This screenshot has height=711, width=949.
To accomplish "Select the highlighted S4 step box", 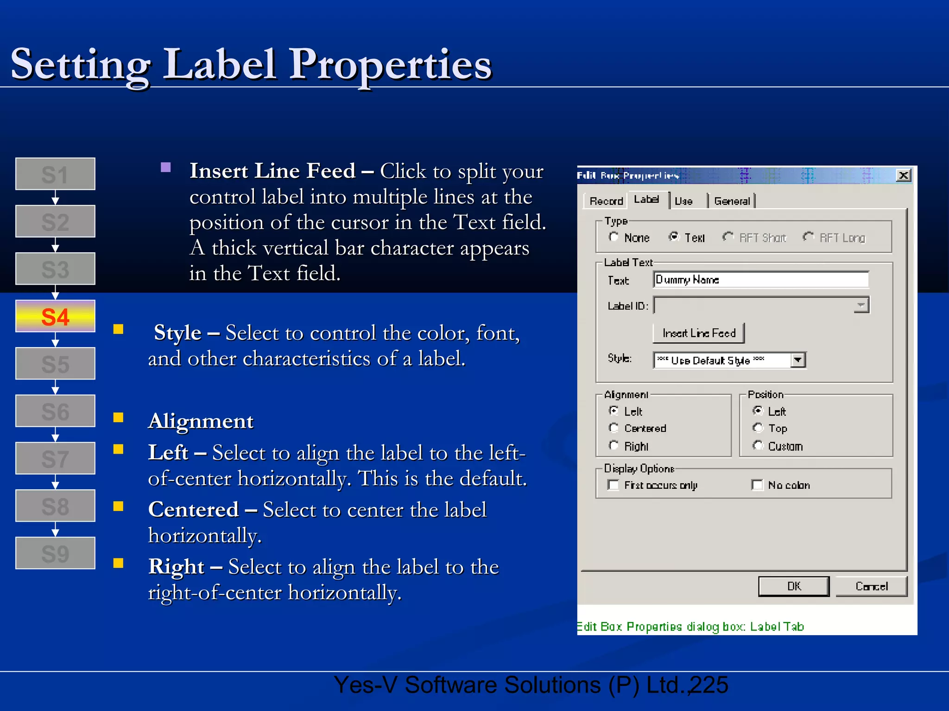I will (55, 316).
